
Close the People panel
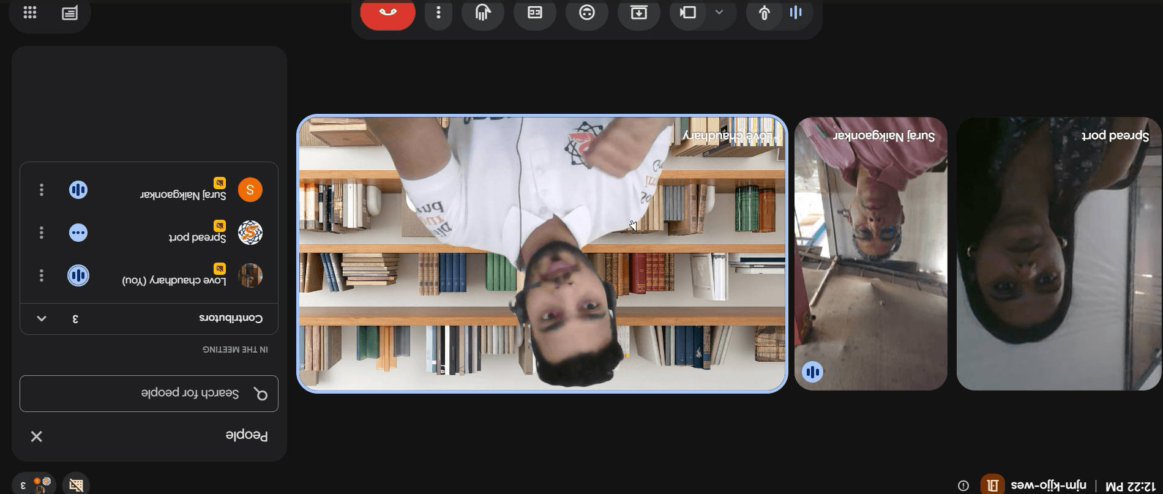click(37, 436)
